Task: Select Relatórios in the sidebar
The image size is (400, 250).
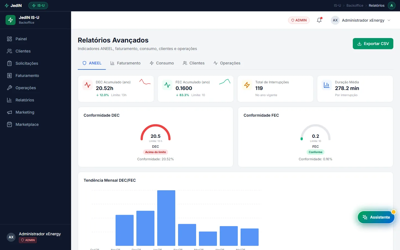Action: point(35,100)
